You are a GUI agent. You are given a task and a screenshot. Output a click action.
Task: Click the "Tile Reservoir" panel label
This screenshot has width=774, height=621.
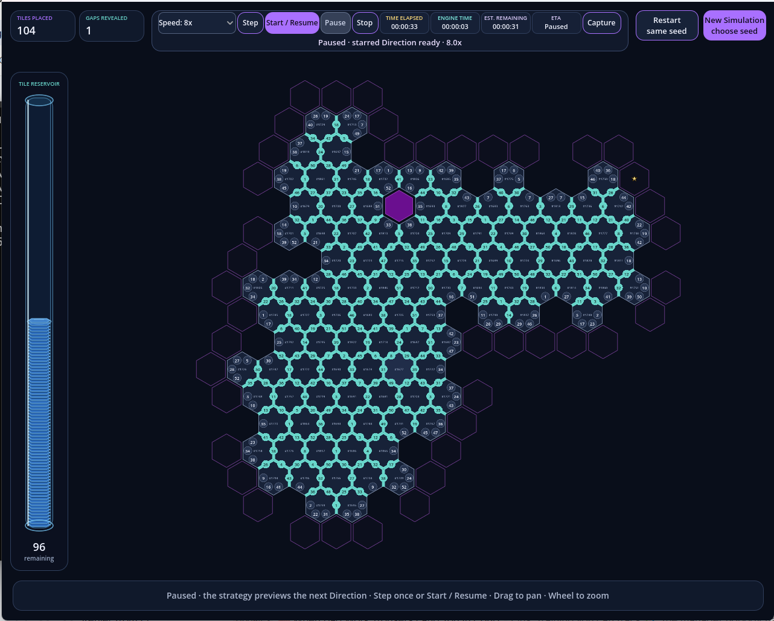click(39, 84)
